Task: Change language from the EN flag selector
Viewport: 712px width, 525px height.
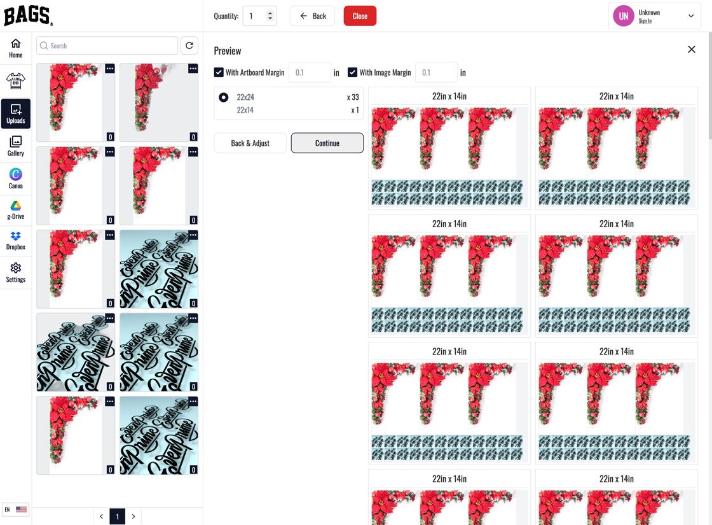Action: (15, 510)
